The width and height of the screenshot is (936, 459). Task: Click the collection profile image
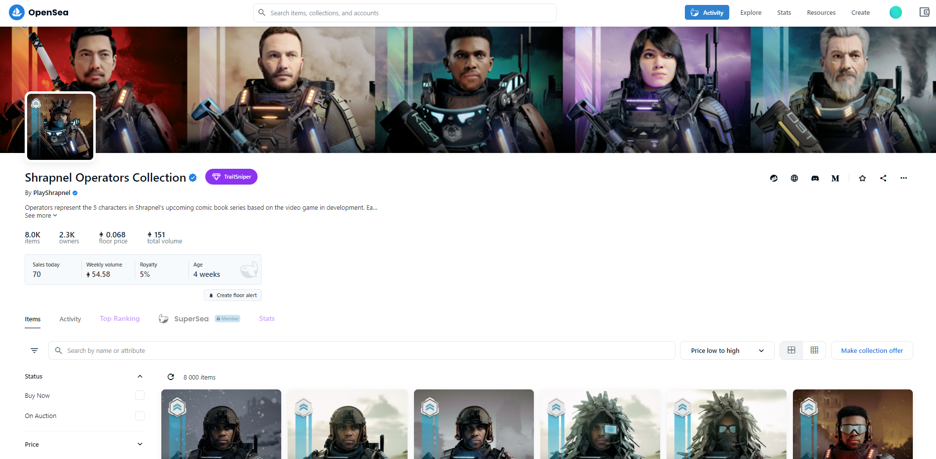(x=60, y=127)
